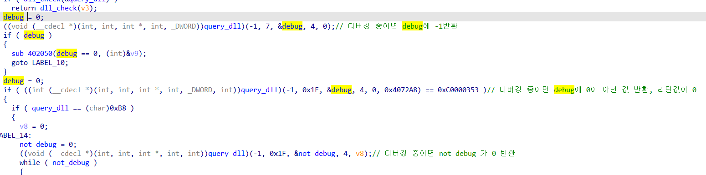
Task: Click 'not_debug' in the 'not_debug = 0;' line
Action: point(38,144)
